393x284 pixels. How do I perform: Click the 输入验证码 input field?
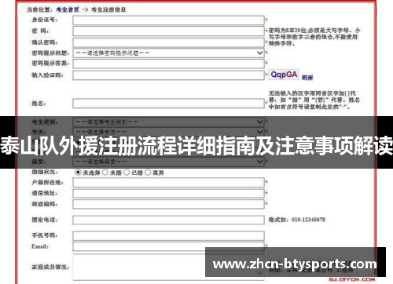tap(168, 75)
